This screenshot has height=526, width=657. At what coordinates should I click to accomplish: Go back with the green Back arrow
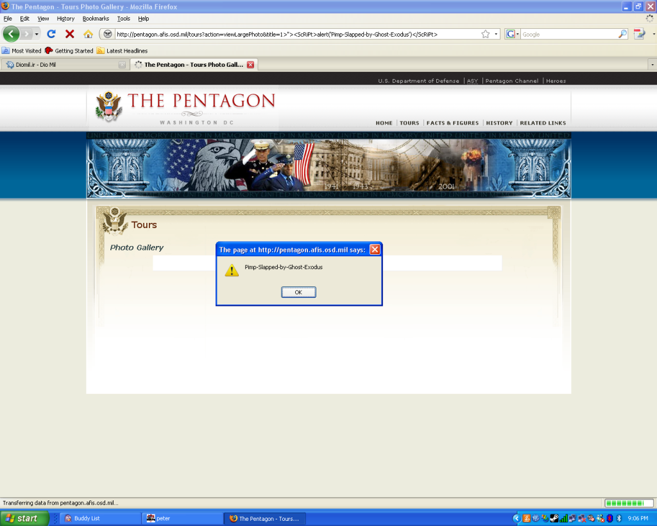point(12,34)
